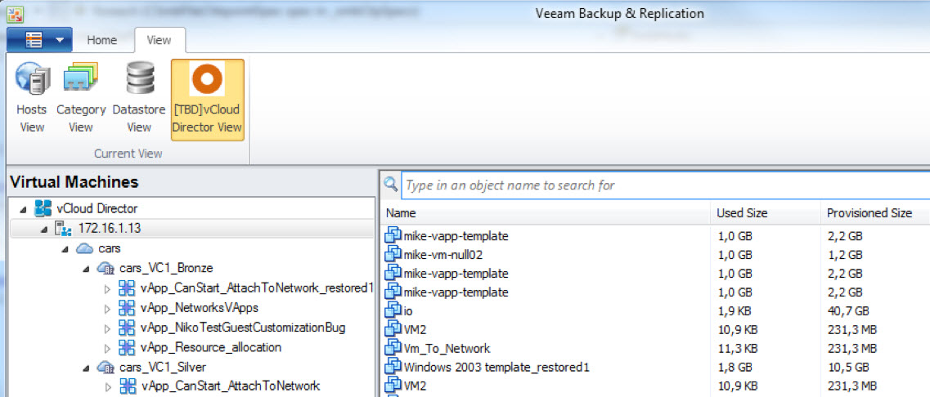Click Windows 2003 template_restored1 VM icon
The width and height of the screenshot is (930, 397).
click(x=393, y=366)
